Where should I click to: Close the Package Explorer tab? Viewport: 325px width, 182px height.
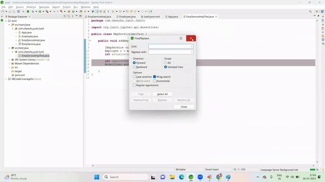click(29, 17)
